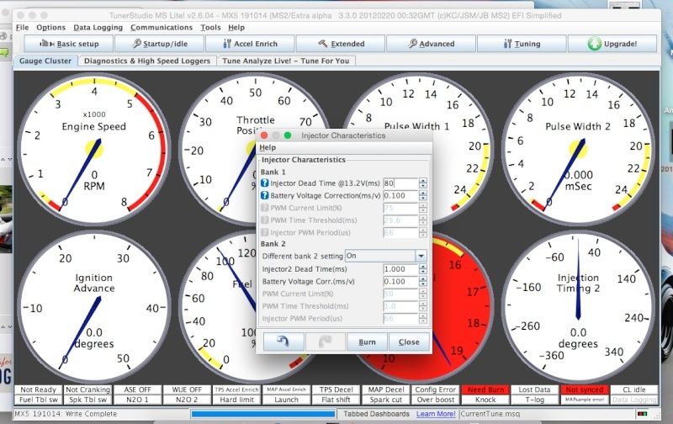Click Battery Voltage Corr.(ms/v) field in Bank 2

pyautogui.click(x=400, y=282)
